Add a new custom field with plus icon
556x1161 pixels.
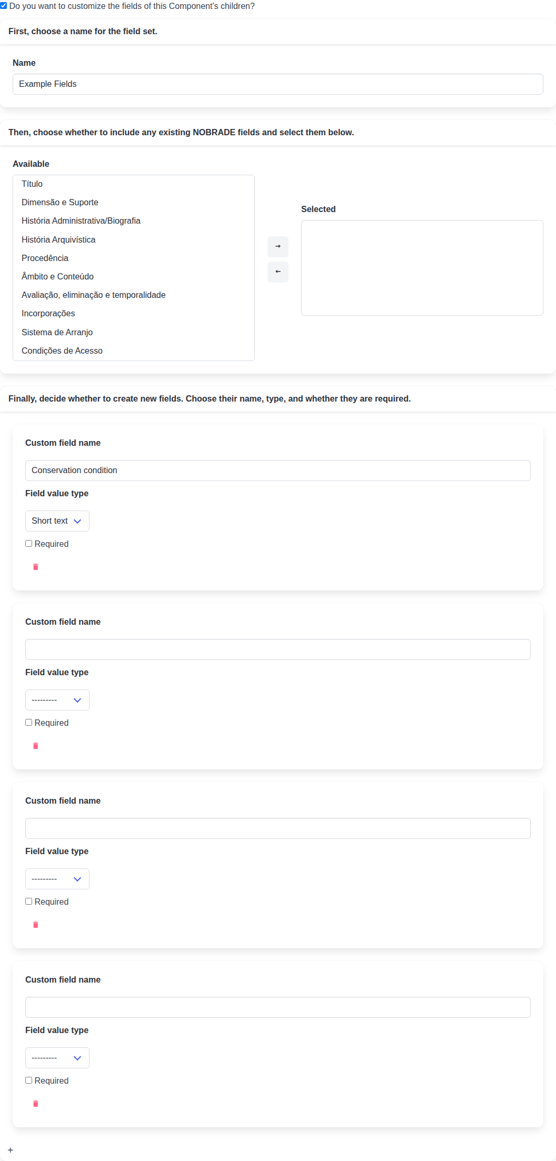[11, 1150]
